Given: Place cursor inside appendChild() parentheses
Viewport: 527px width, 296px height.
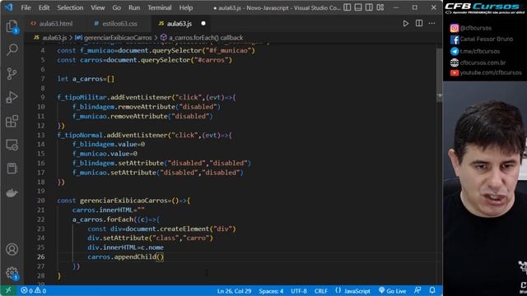Looking at the screenshot, I should tap(160, 257).
